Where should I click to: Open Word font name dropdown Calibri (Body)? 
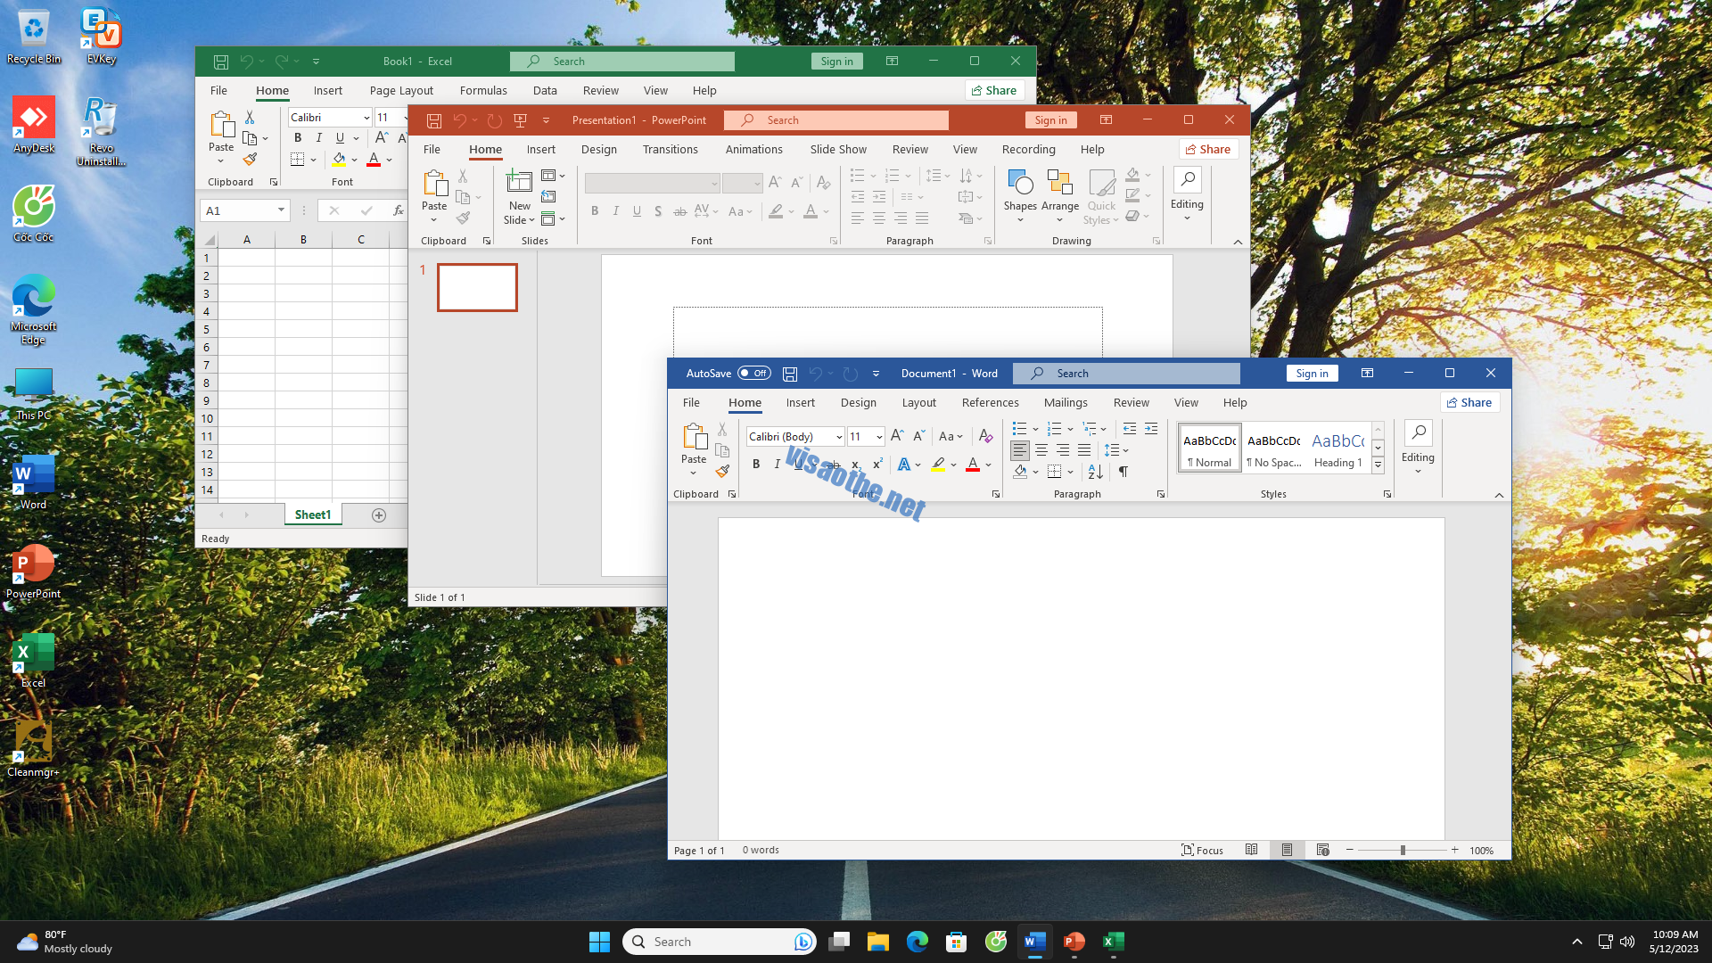839,437
